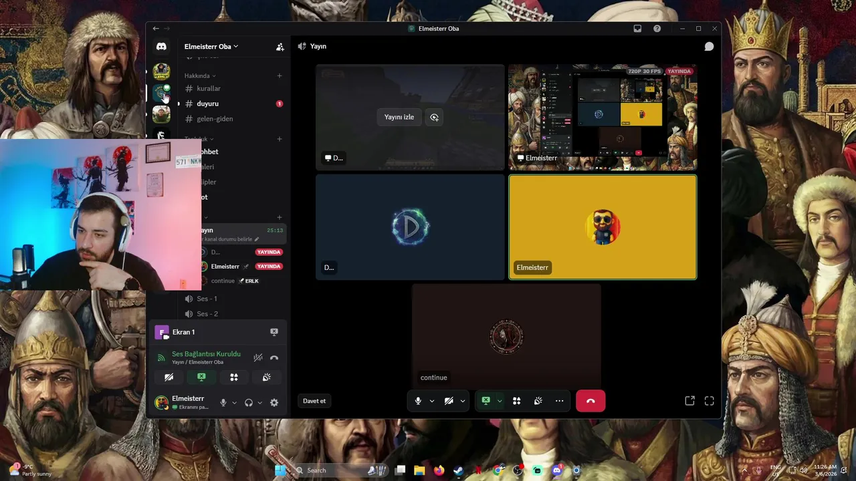Open soundboard icon in the left voice panel
This screenshot has width=856, height=481.
click(266, 377)
